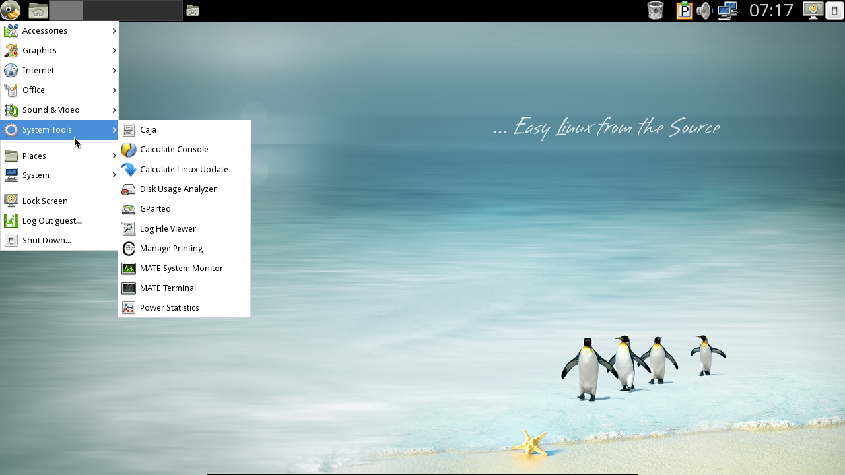Open the volume control speaker icon
Screen dimensions: 845x475
pos(704,11)
